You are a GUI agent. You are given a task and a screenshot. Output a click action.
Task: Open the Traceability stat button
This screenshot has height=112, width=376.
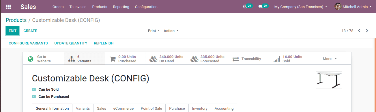pyautogui.click(x=248, y=59)
